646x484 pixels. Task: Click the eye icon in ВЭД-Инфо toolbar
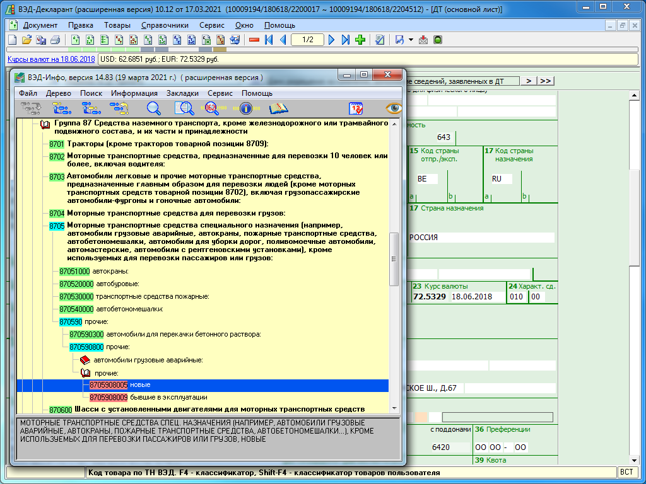point(394,108)
